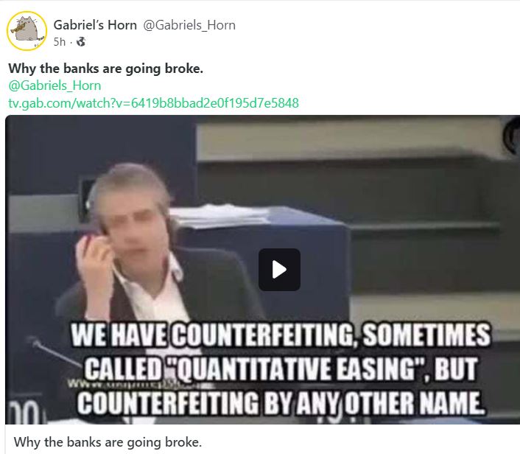Viewport: 520px width, 454px height.
Task: Open the tv.gab.com watch link
Action: click(x=153, y=103)
